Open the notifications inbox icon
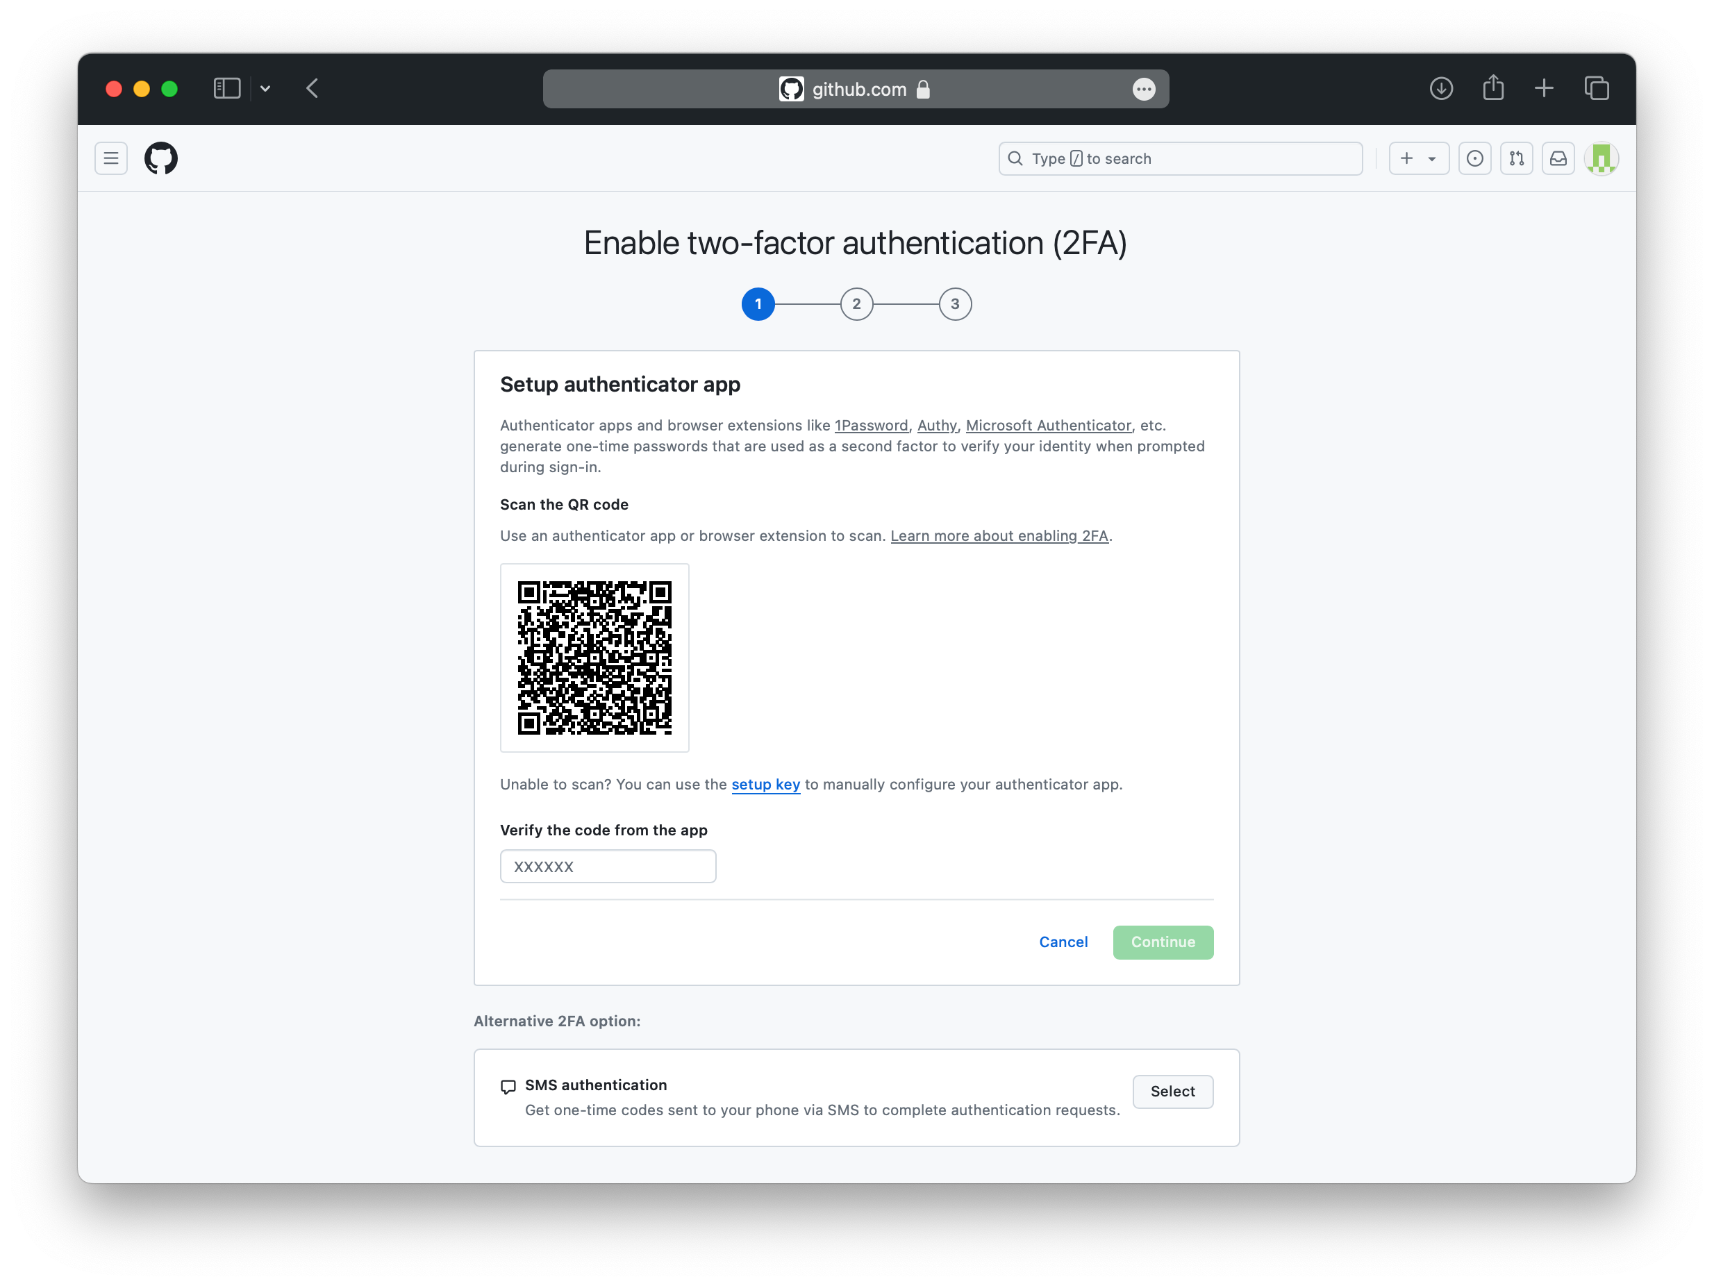Screen dimensions: 1714x1286 1558,159
